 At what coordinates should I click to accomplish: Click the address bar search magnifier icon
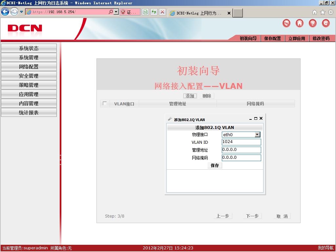coord(111,12)
